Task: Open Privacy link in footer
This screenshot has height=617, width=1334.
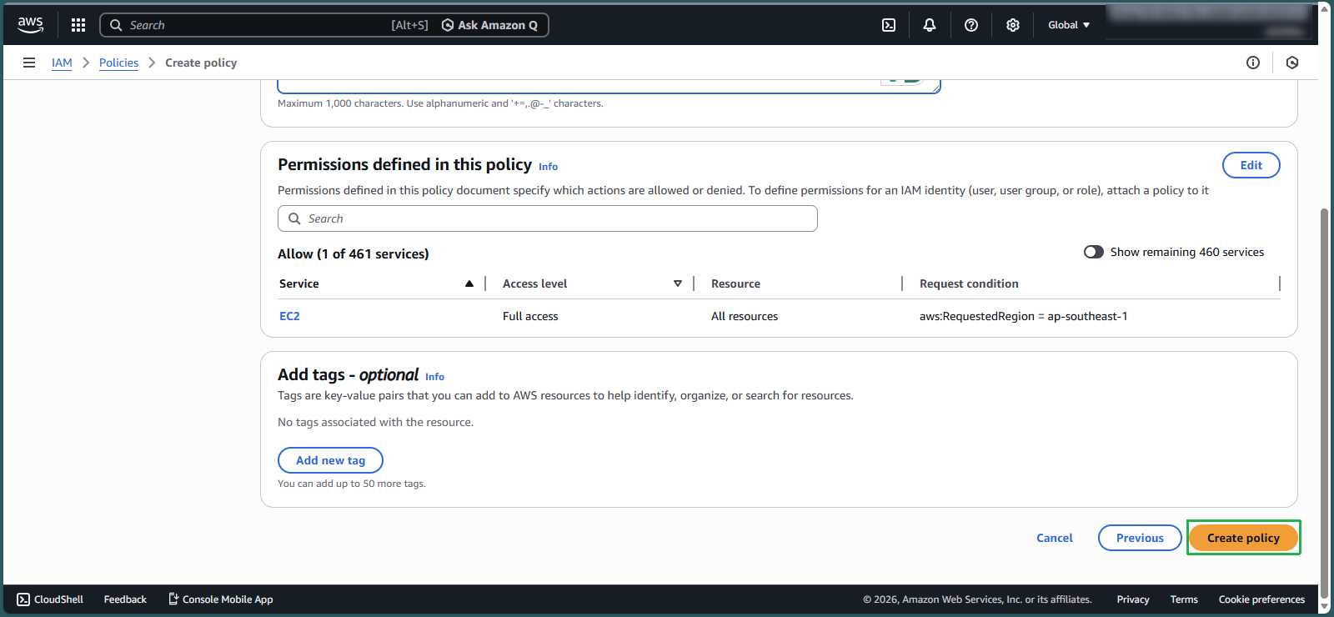Action: click(x=1133, y=599)
